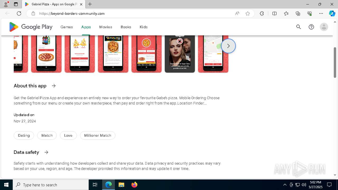Open Browser essentials heart icon
The width and height of the screenshot is (338, 190).
click(309, 13)
